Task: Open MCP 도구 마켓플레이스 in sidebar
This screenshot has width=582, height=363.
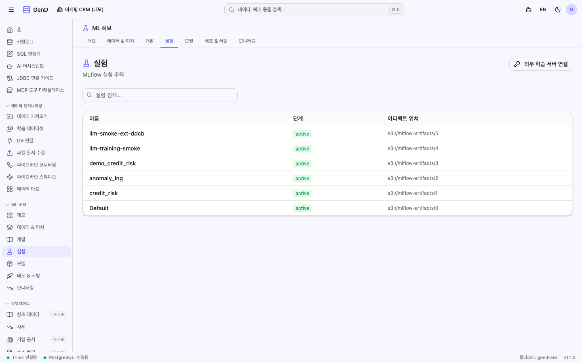Action: click(36, 90)
